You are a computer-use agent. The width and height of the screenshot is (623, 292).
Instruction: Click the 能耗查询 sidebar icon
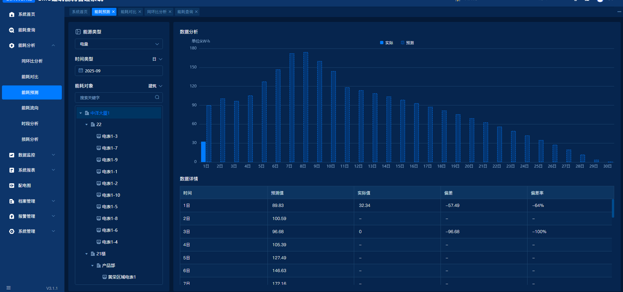[12, 30]
